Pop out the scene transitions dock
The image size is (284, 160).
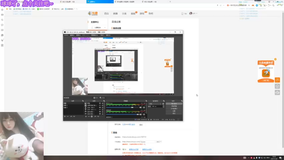point(164,101)
